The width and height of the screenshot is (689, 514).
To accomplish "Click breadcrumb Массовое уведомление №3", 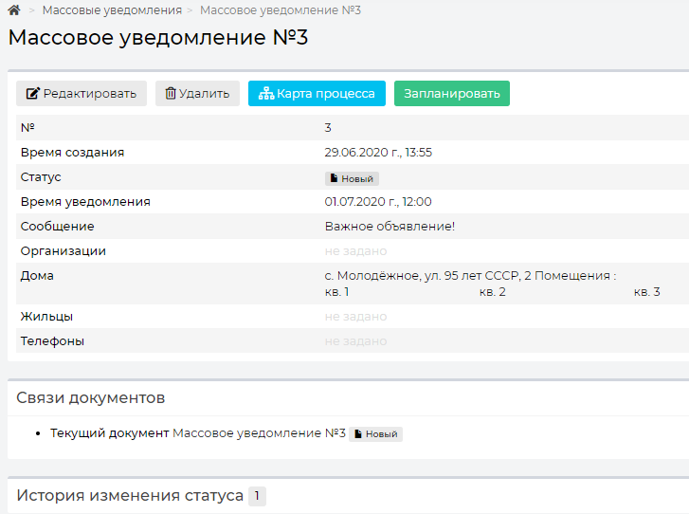I will (x=281, y=10).
